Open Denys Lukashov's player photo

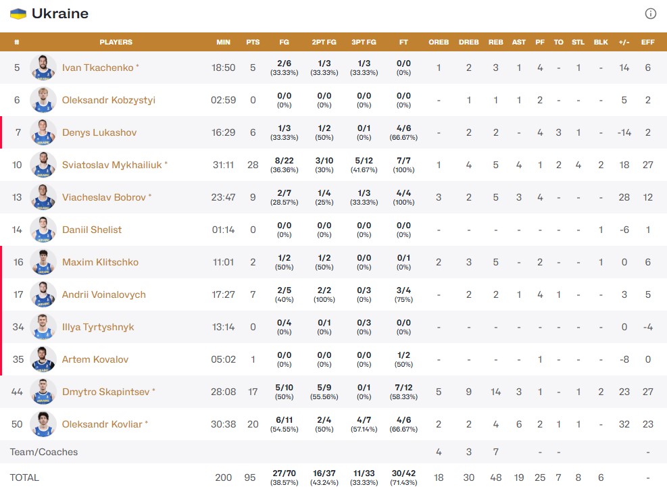[43, 132]
